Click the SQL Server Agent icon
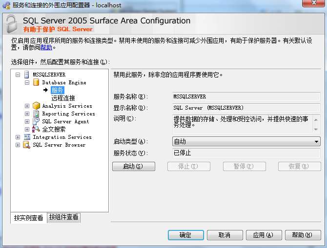The image size is (327, 248). [36, 121]
